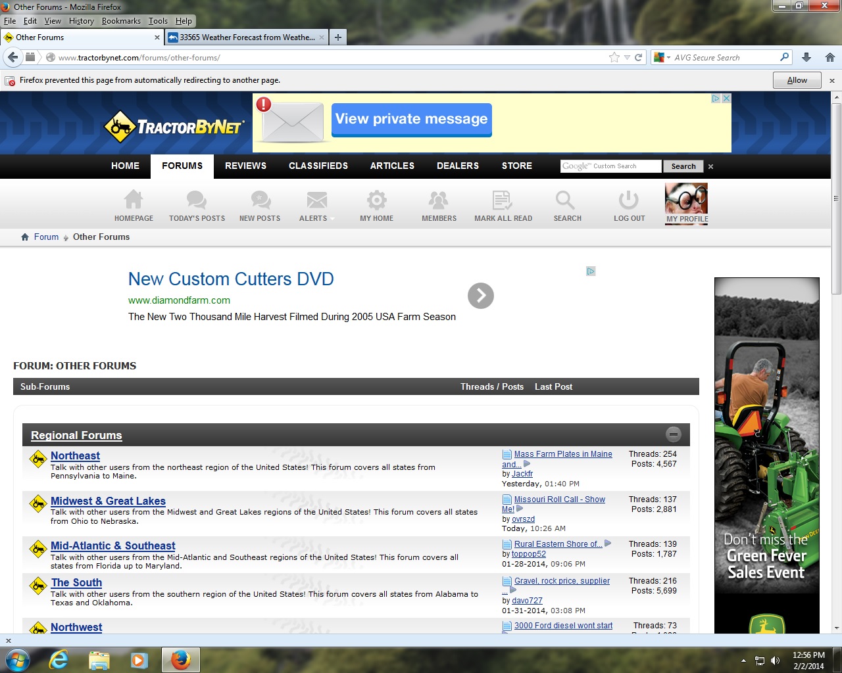The height and width of the screenshot is (673, 842).
Task: Open the History menu
Action: pyautogui.click(x=81, y=21)
